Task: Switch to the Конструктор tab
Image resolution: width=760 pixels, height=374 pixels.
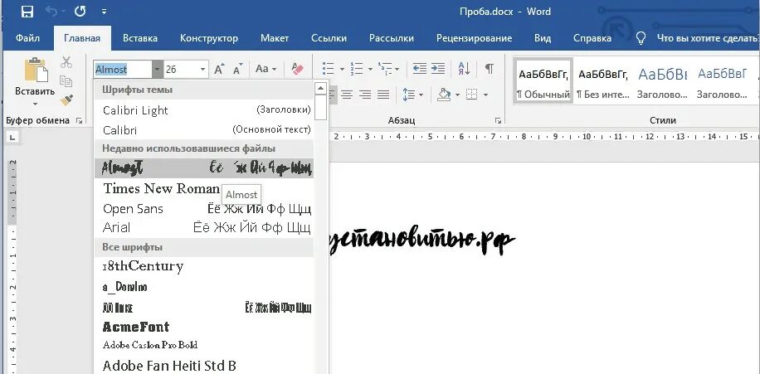Action: click(x=209, y=38)
